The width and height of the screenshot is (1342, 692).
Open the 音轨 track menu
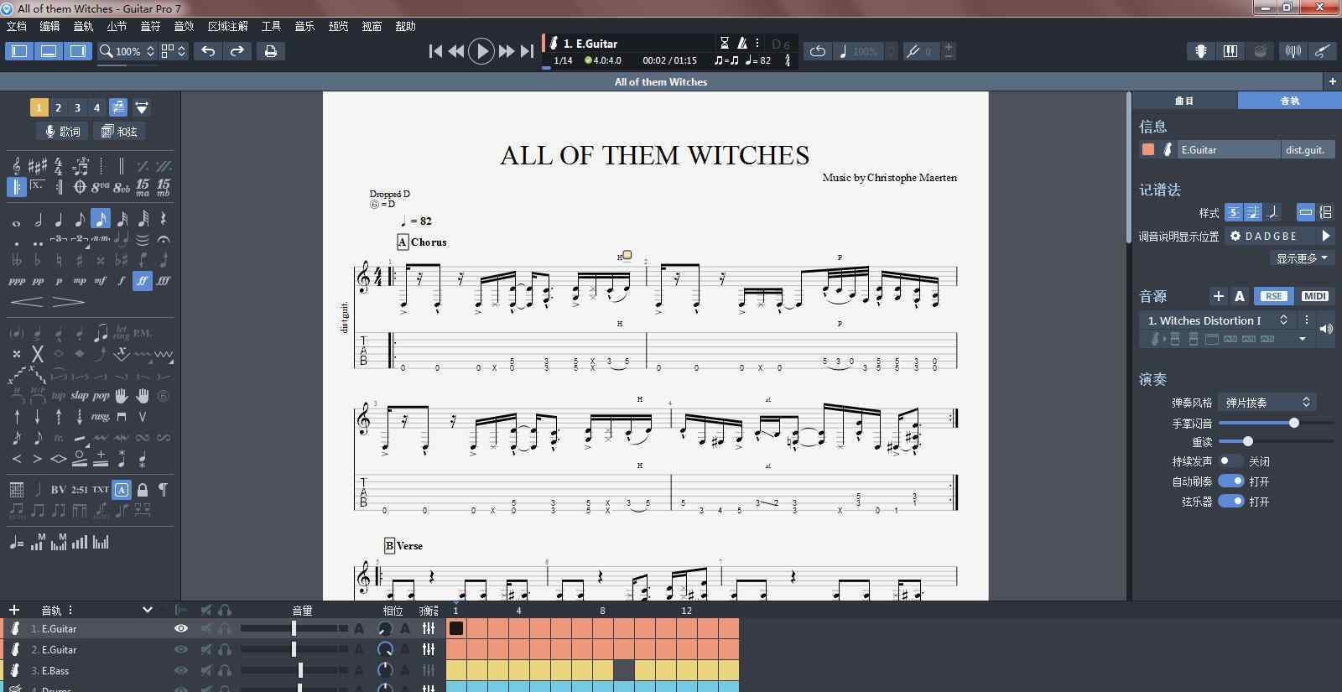(83, 26)
